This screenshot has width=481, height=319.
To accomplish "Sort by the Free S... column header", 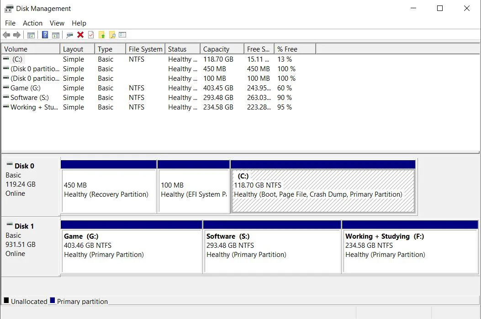I will [x=259, y=49].
